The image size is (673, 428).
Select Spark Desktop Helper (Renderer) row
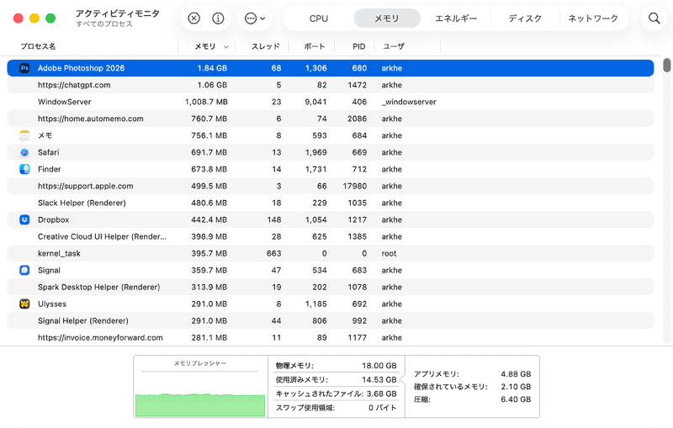331,287
